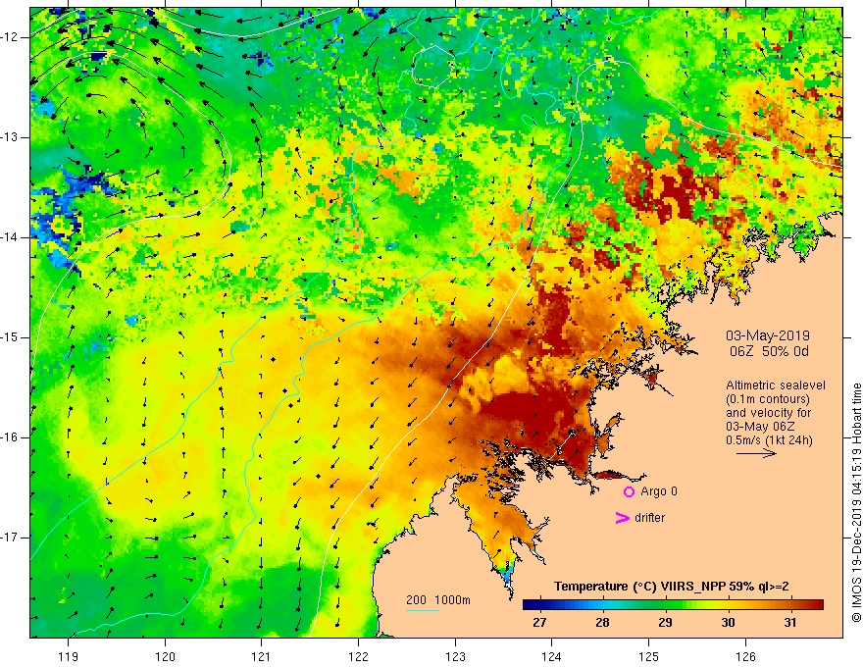Click the '03-May-2019' date label
This screenshot has height=667, width=863.
tap(768, 335)
